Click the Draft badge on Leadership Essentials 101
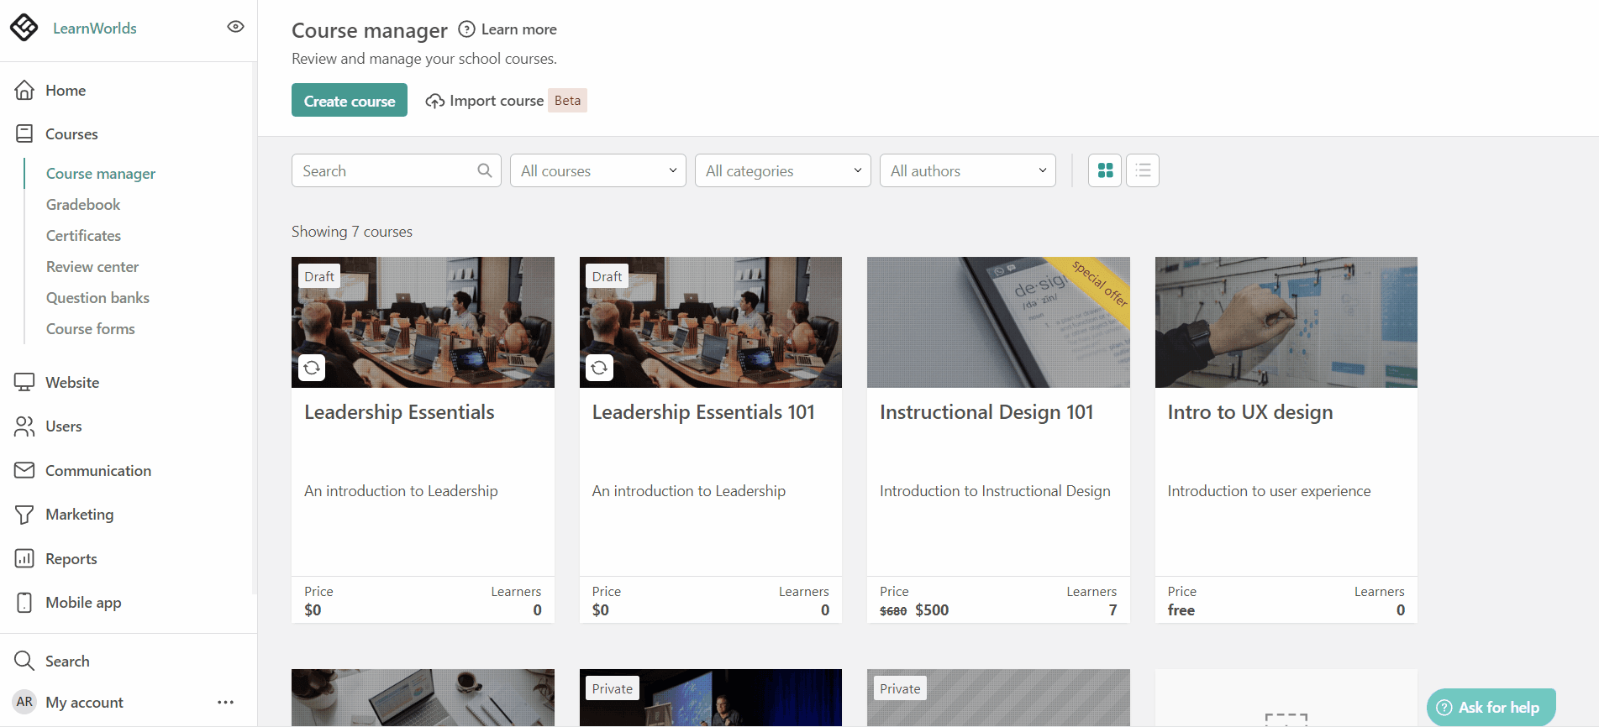This screenshot has width=1599, height=727. (607, 276)
